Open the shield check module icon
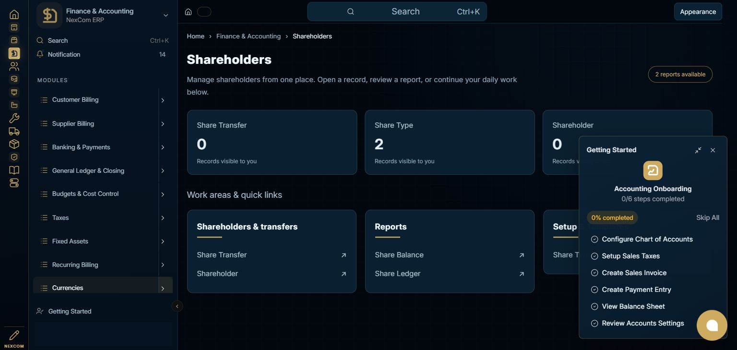737x350 pixels. click(14, 157)
